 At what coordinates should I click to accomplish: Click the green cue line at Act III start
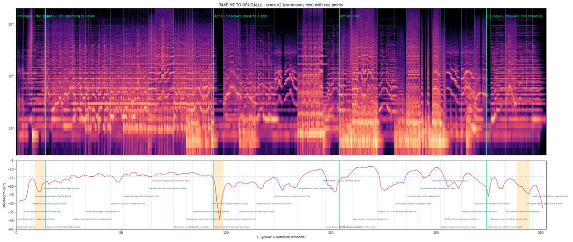point(340,81)
